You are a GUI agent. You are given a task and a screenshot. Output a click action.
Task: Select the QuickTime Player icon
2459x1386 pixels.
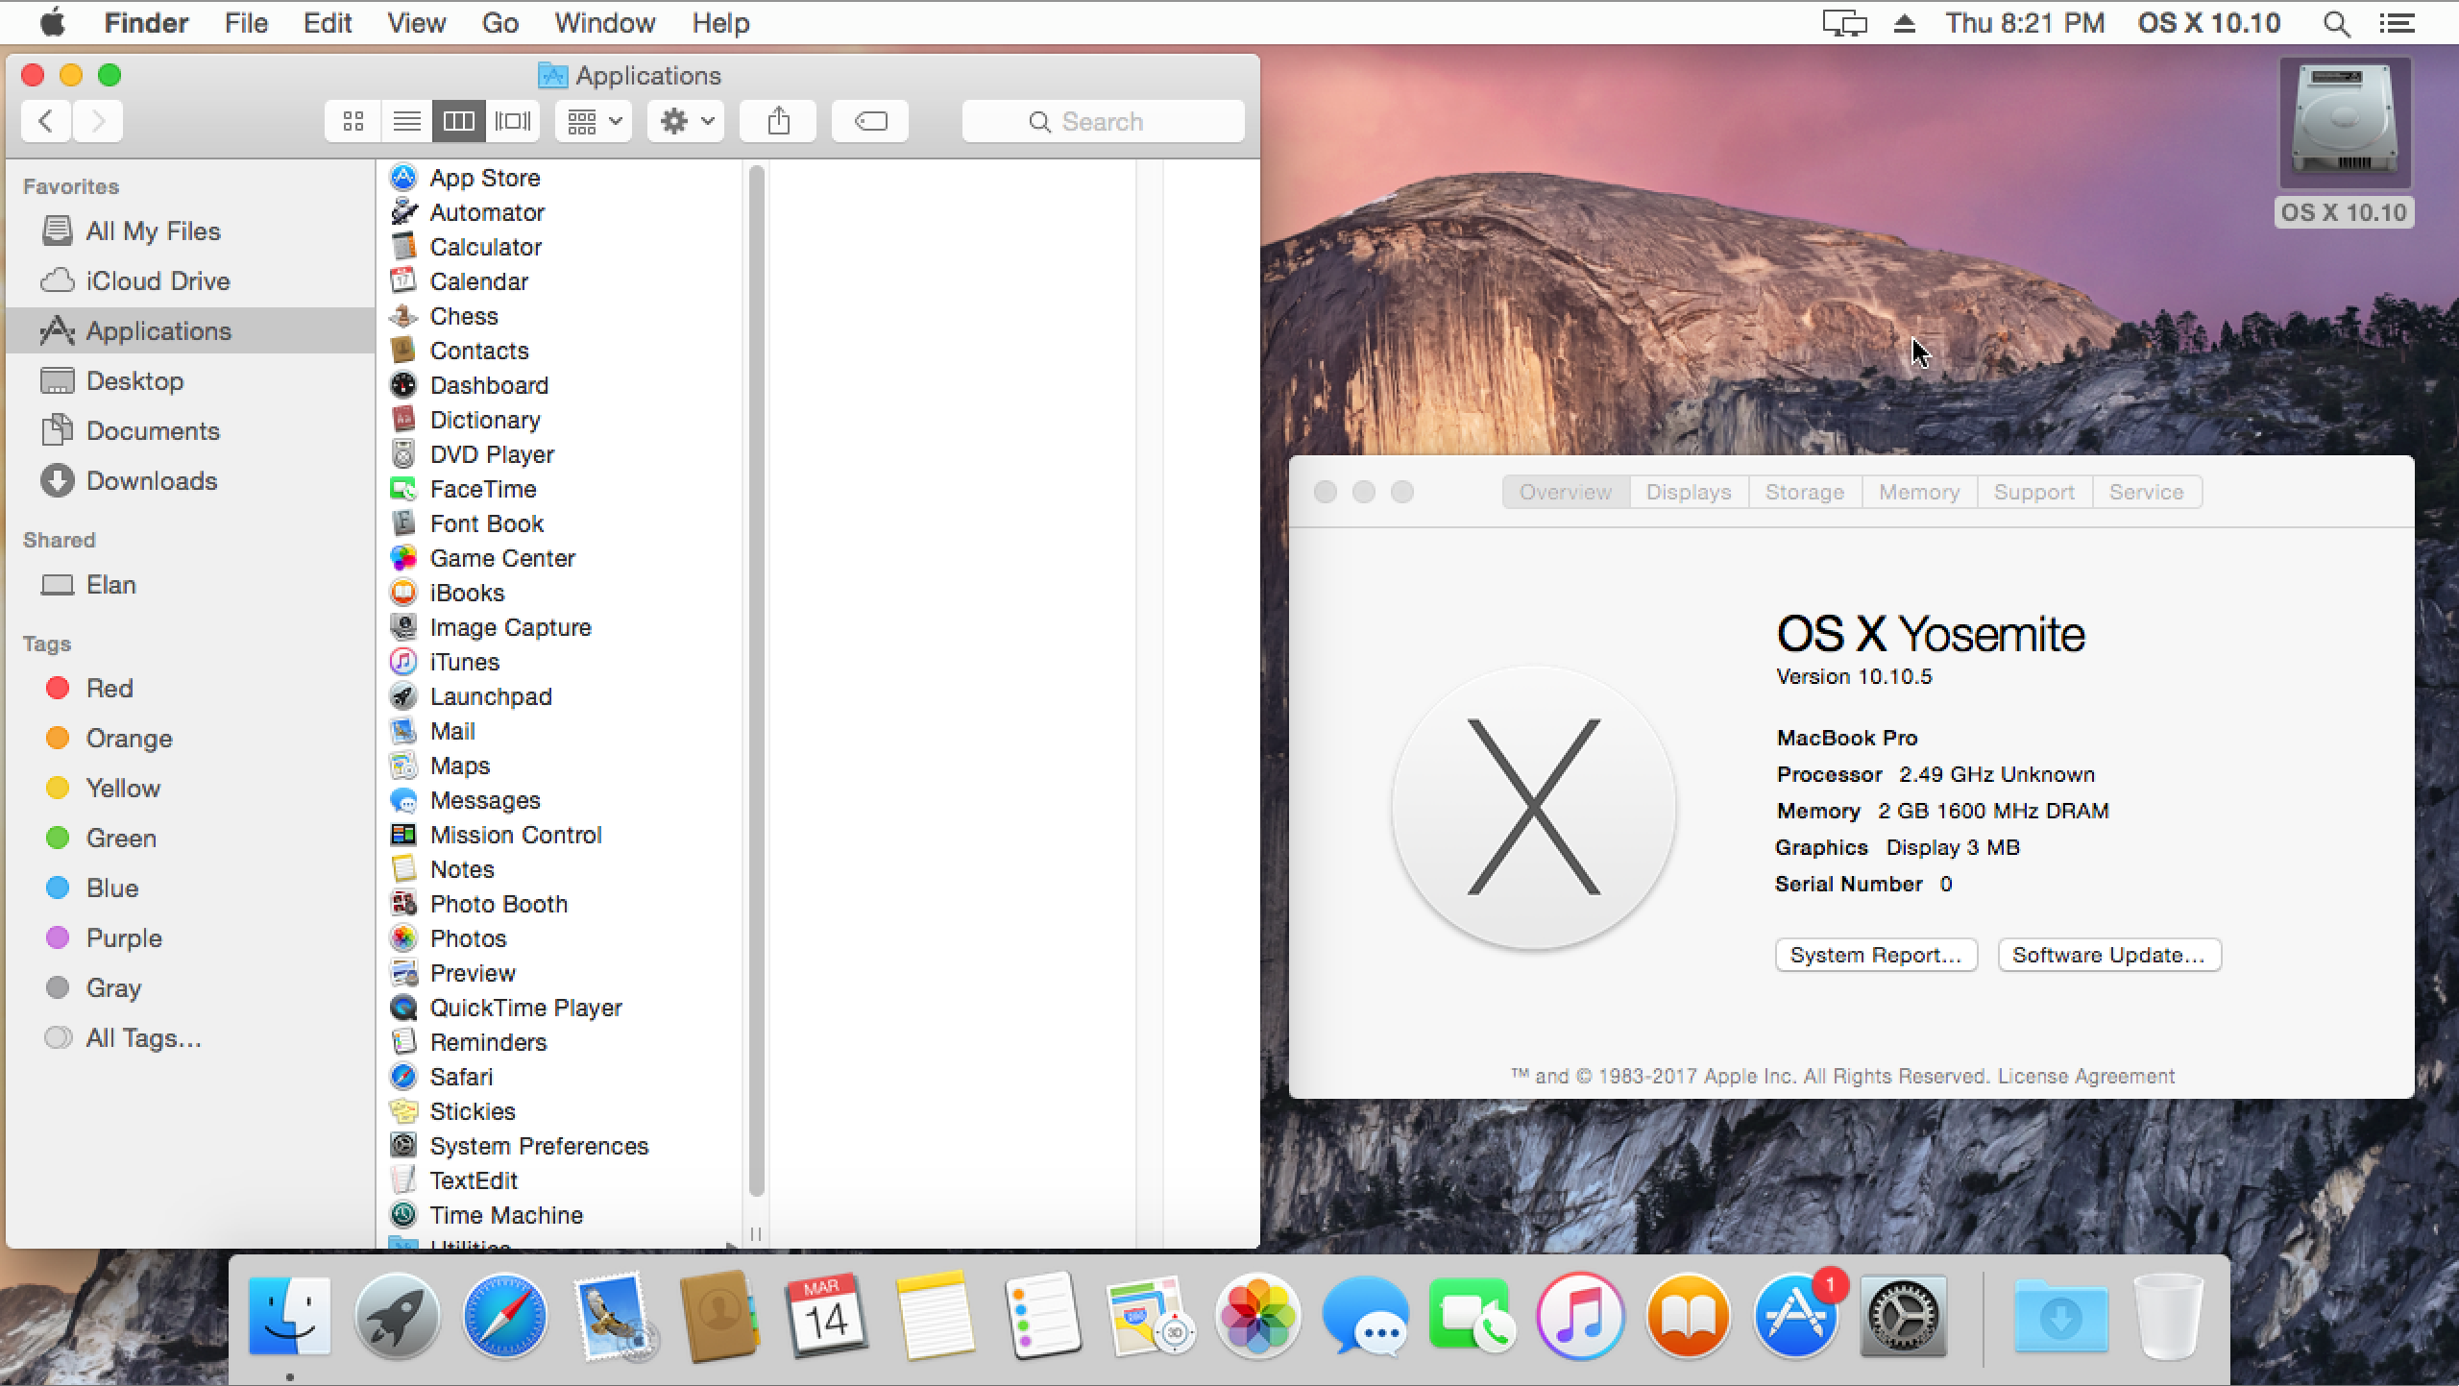(x=403, y=1007)
